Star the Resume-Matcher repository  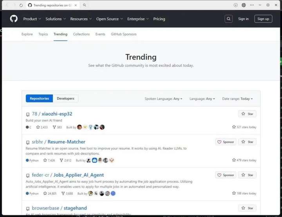247,142
